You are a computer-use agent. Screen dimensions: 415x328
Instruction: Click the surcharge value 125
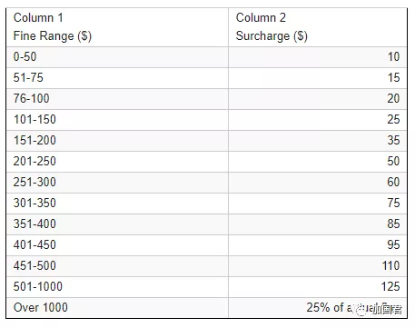[390, 287]
